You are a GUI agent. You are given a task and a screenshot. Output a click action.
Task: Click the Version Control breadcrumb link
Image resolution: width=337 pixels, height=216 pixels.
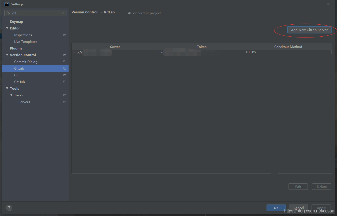tap(84, 12)
